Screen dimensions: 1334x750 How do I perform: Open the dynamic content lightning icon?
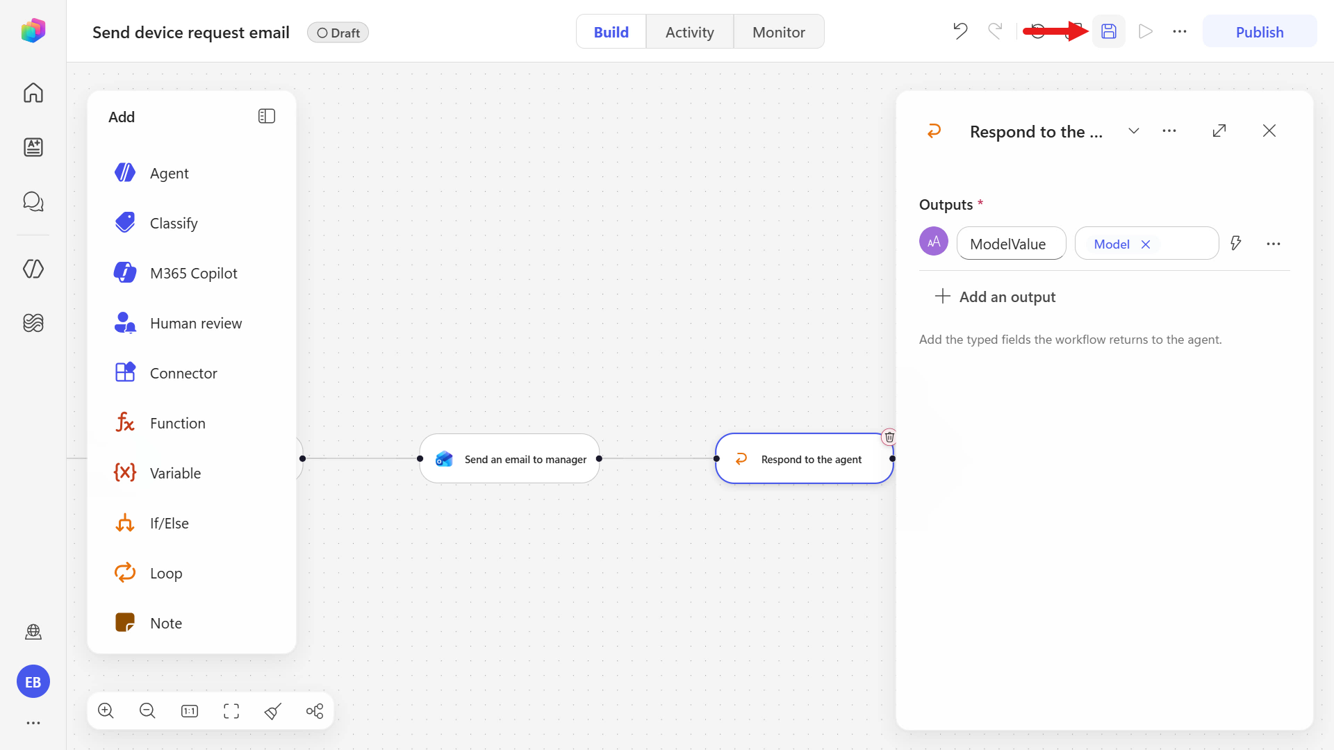1235,243
